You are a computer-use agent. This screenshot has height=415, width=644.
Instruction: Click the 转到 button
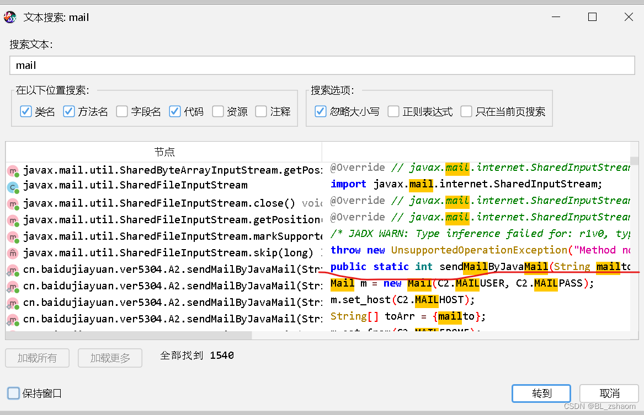coord(541,394)
